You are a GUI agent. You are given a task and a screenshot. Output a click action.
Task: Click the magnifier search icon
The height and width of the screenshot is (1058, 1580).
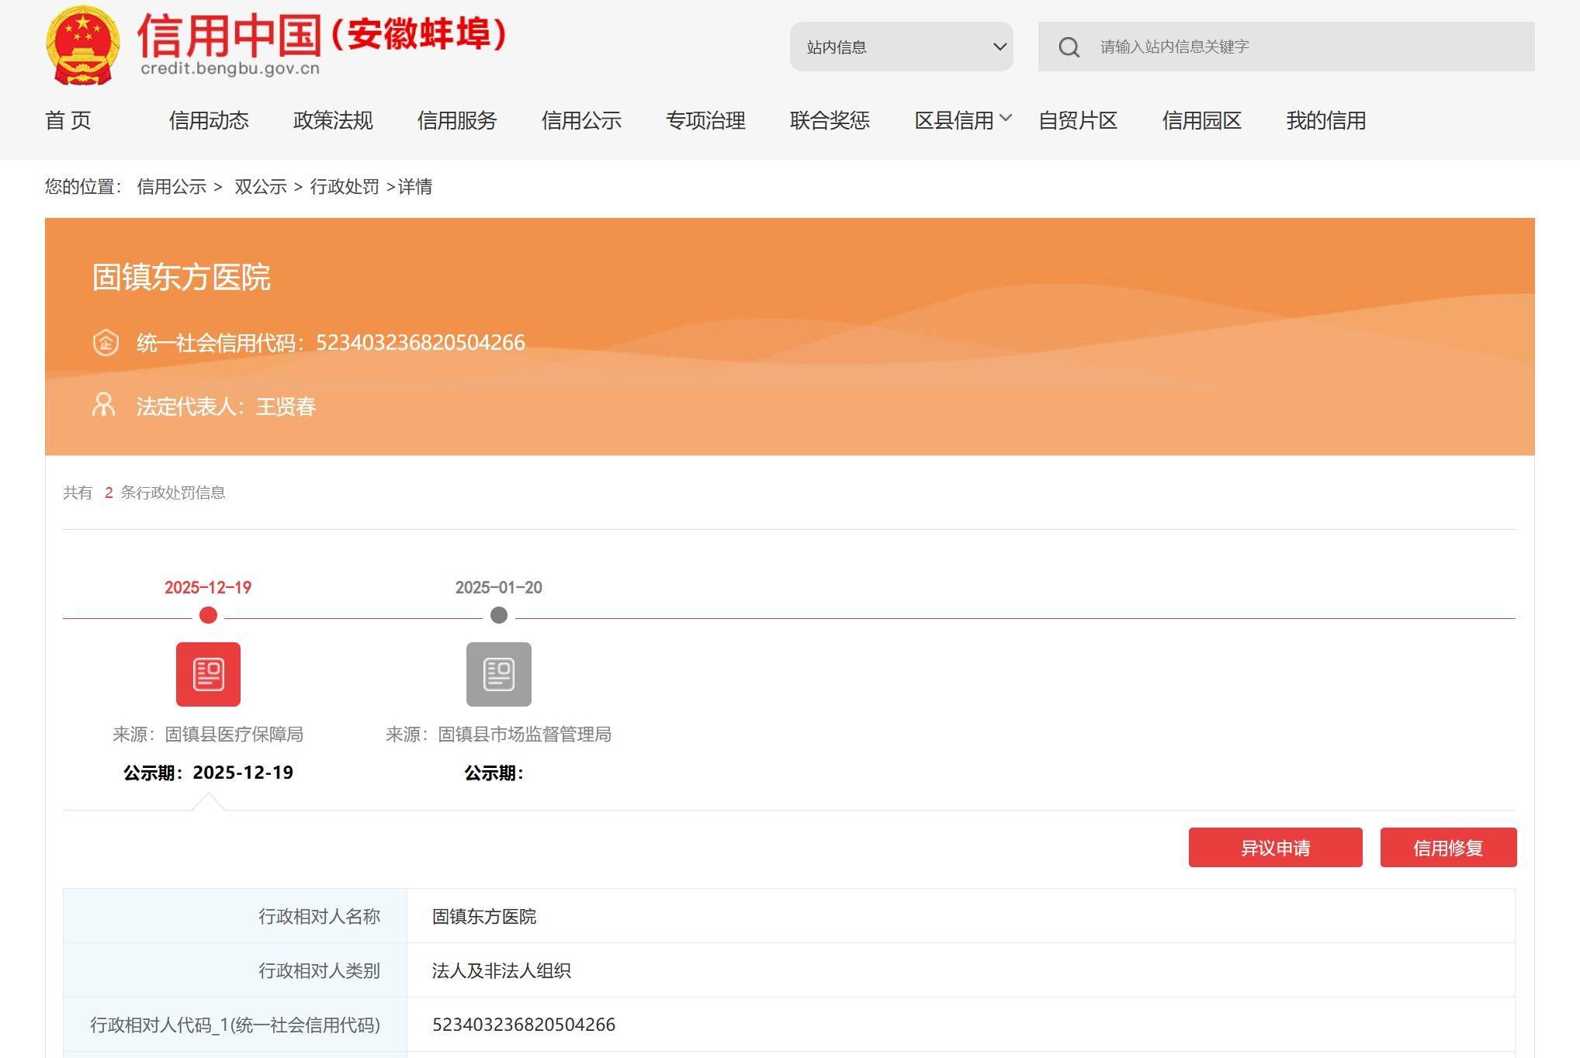pyautogui.click(x=1070, y=47)
